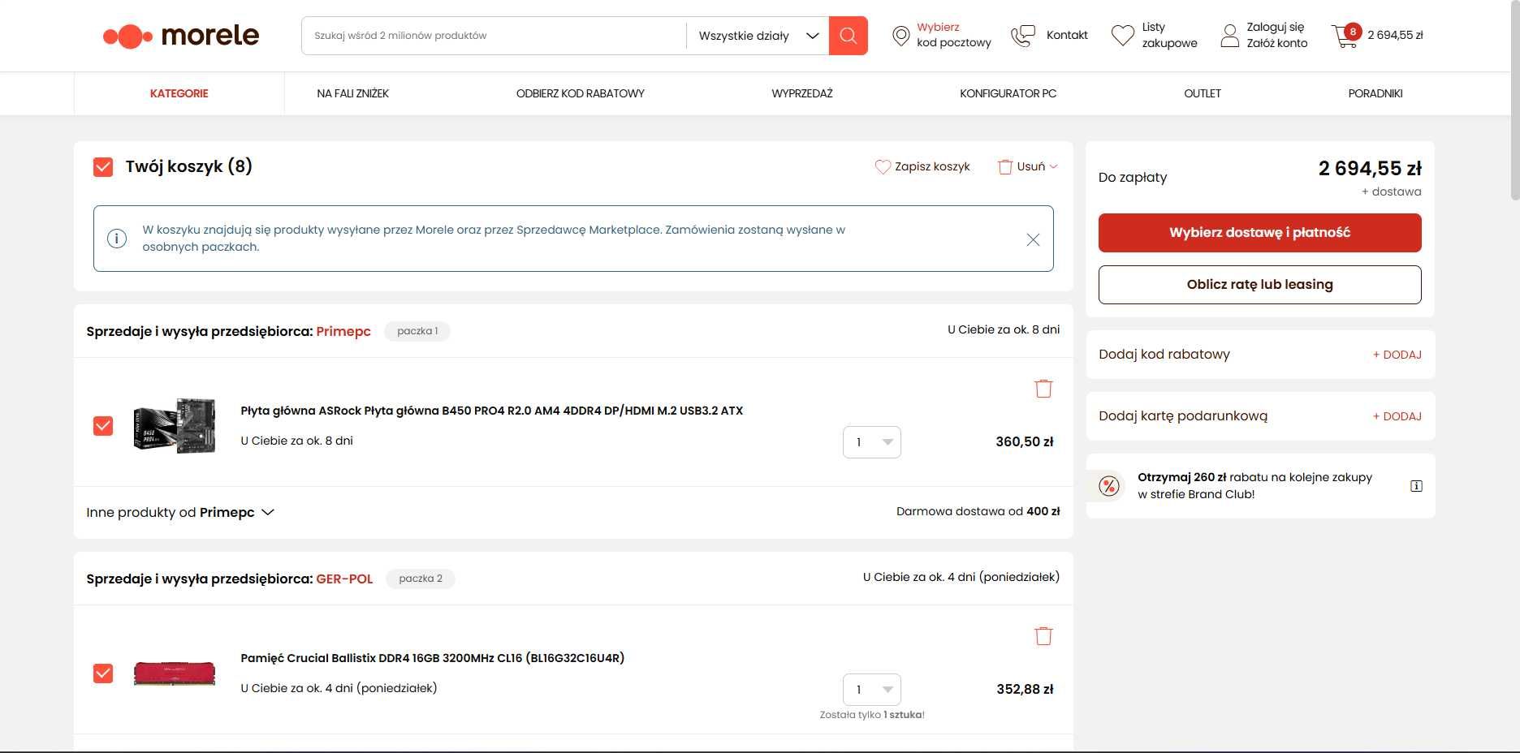Delete the ASRock B450 PRO4 motherboard item
Viewport: 1520px width, 753px height.
click(x=1043, y=389)
